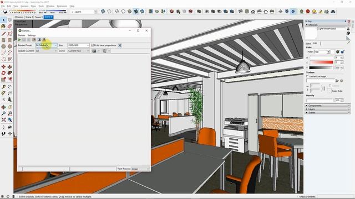Image resolution: width=355 pixels, height=199 pixels.
Task: Expand the Components tray panel
Action: tap(327, 106)
